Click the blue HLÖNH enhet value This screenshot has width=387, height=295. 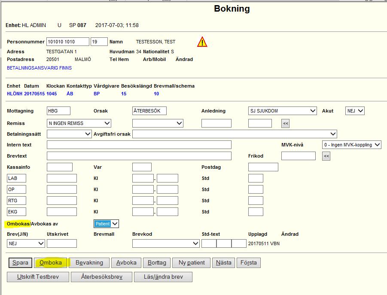pos(15,94)
